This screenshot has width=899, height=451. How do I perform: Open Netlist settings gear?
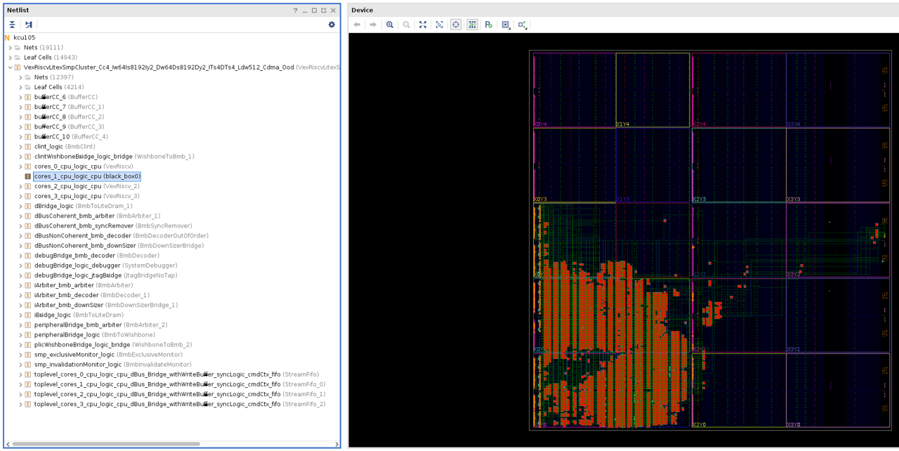pyautogui.click(x=332, y=25)
